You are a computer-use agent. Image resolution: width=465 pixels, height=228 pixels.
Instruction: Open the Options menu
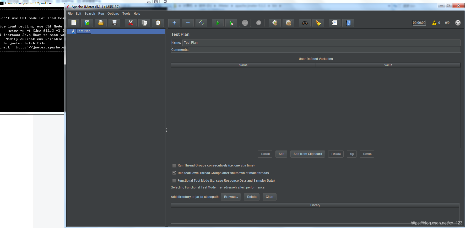(113, 14)
